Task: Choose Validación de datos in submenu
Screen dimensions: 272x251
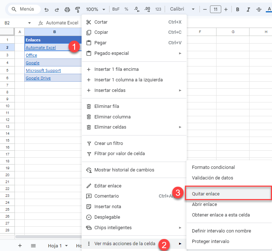Action: [x=229, y=178]
